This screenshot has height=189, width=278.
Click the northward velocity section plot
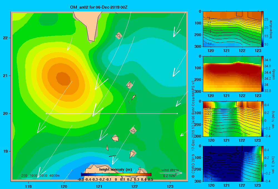pyautogui.click(x=232, y=119)
